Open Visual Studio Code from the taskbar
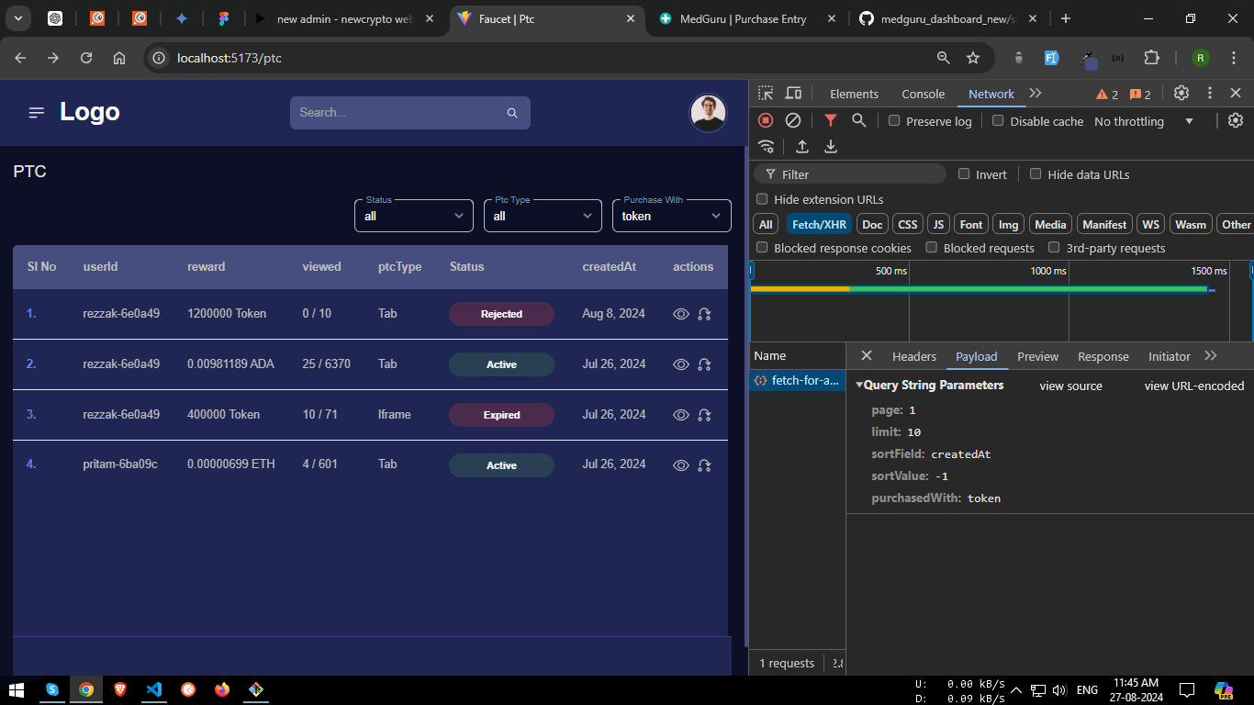Screen dimensions: 1254x705 pyautogui.click(x=153, y=689)
